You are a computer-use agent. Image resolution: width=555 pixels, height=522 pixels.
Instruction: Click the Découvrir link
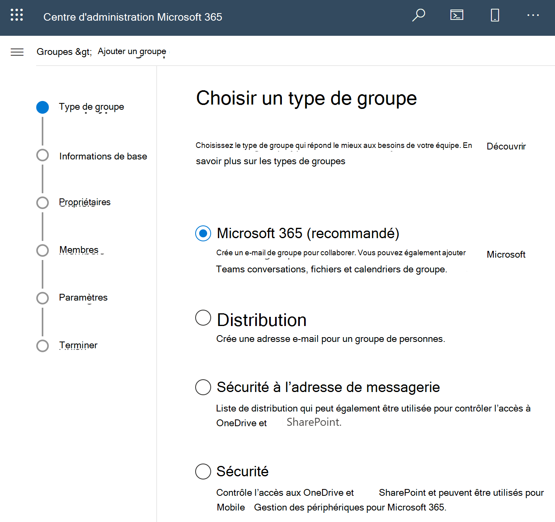pos(506,146)
